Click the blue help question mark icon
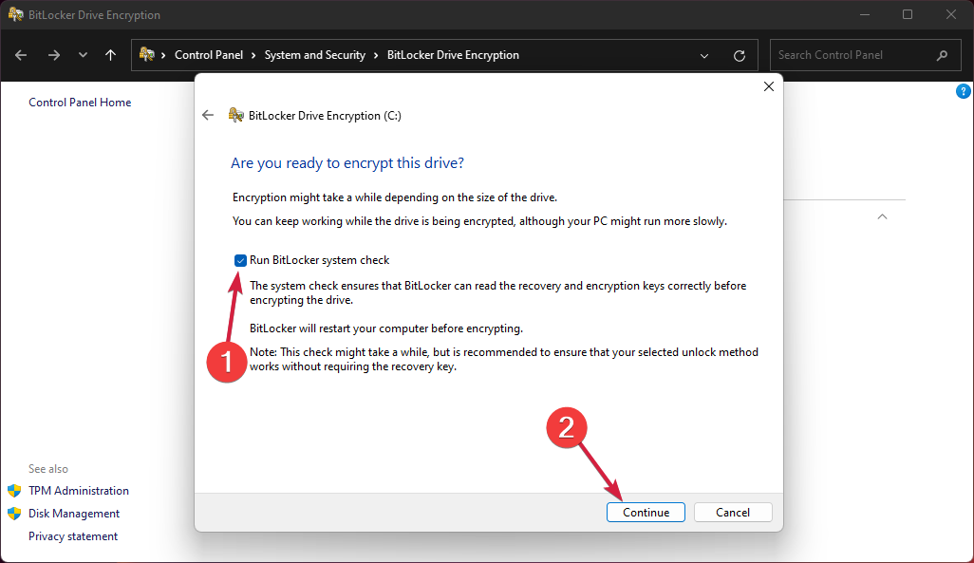 coord(964,90)
